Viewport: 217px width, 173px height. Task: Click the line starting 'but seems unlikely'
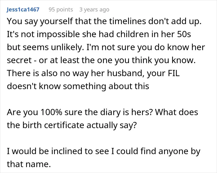106,47
